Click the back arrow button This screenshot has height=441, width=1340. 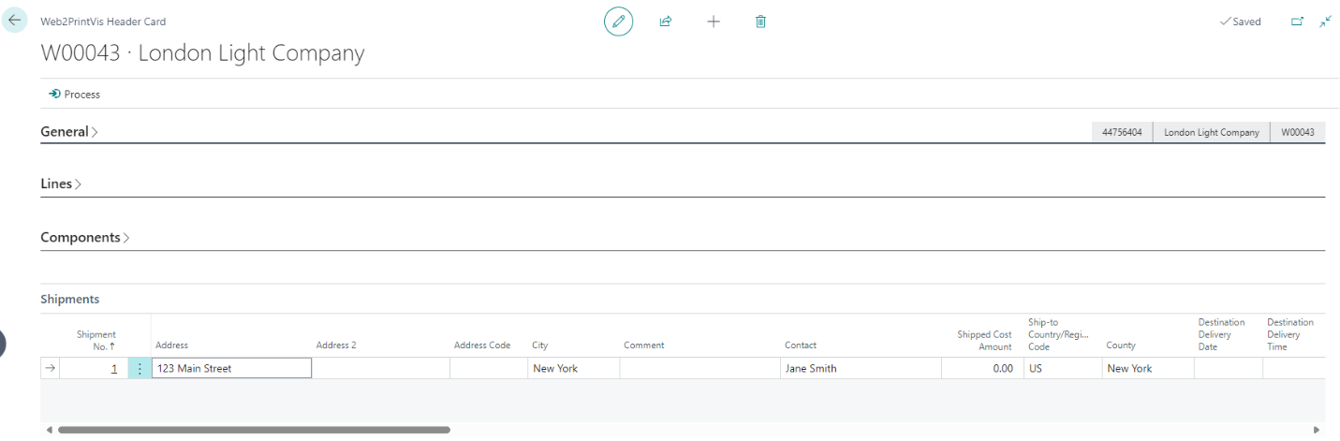click(x=15, y=20)
